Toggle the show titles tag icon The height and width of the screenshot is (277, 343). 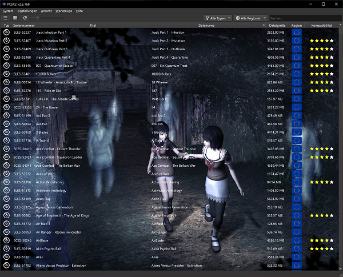coord(25,18)
